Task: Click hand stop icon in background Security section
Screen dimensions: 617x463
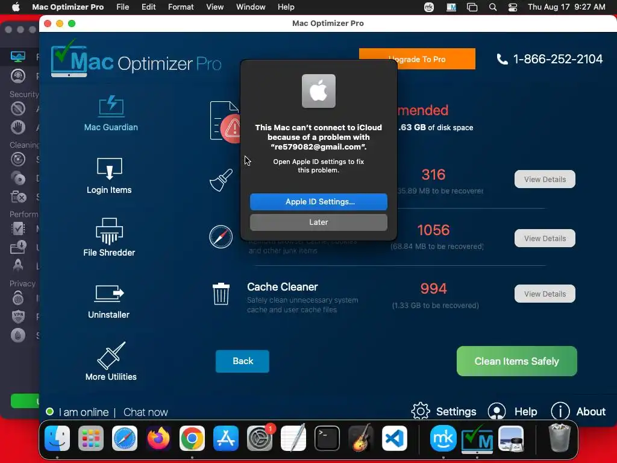Action: tap(17, 127)
